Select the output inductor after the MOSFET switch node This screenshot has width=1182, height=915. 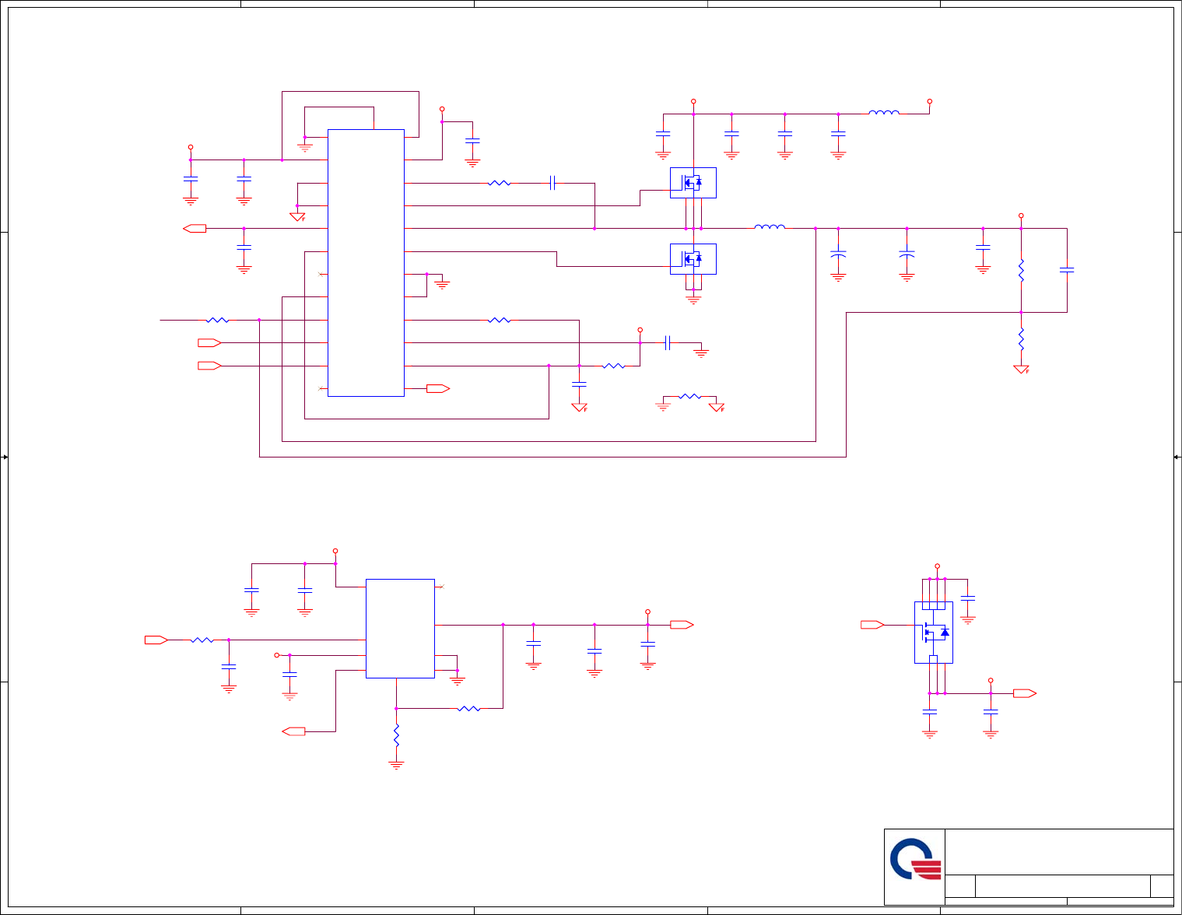click(x=770, y=227)
